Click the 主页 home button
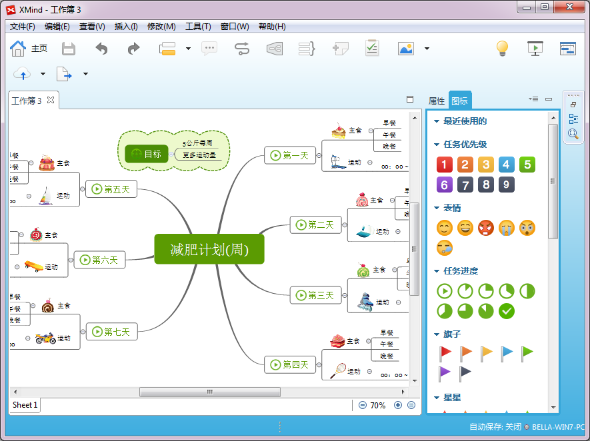This screenshot has width=590, height=441. (x=29, y=49)
